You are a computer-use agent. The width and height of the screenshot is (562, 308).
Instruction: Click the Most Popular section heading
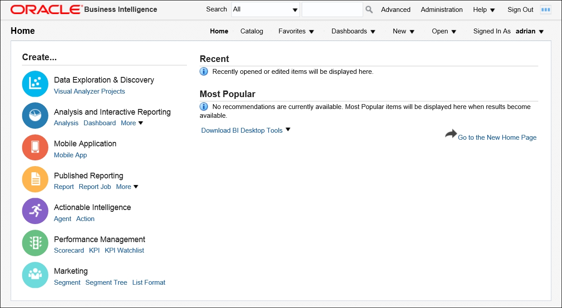pyautogui.click(x=227, y=94)
